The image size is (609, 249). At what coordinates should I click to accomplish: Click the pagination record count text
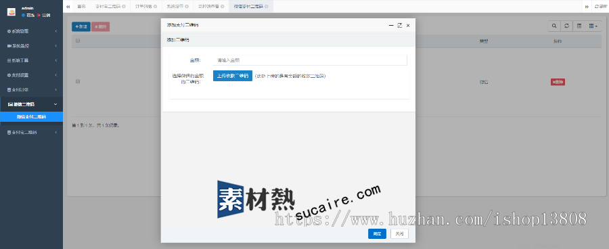coord(96,125)
